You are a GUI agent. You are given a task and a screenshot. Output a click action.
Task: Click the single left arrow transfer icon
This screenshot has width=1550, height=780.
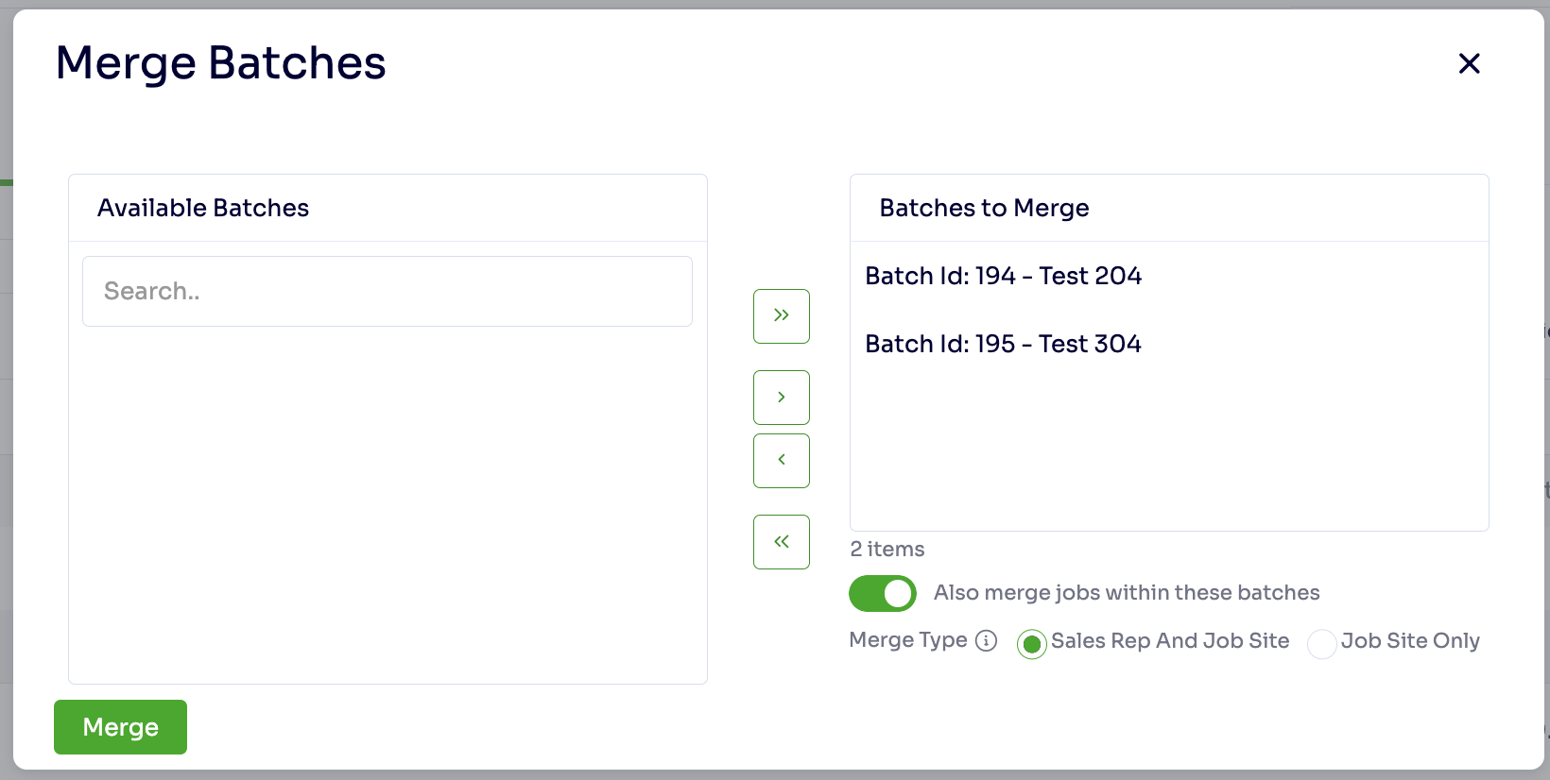[x=781, y=460]
